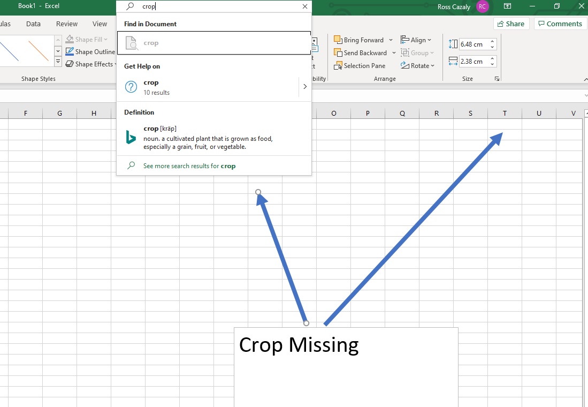Select column T header
The height and width of the screenshot is (407, 588).
tap(505, 113)
